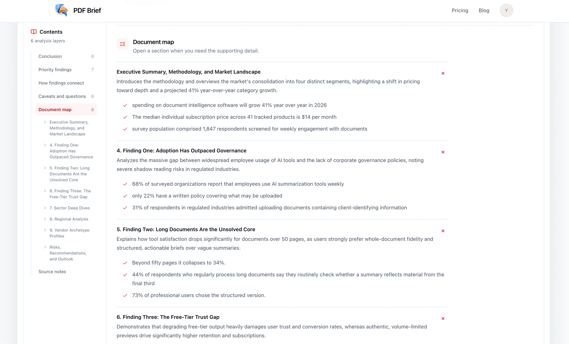Expand 9. Vendor Archetype Profiles chevron
This screenshot has height=344, width=569.
coord(45,230)
